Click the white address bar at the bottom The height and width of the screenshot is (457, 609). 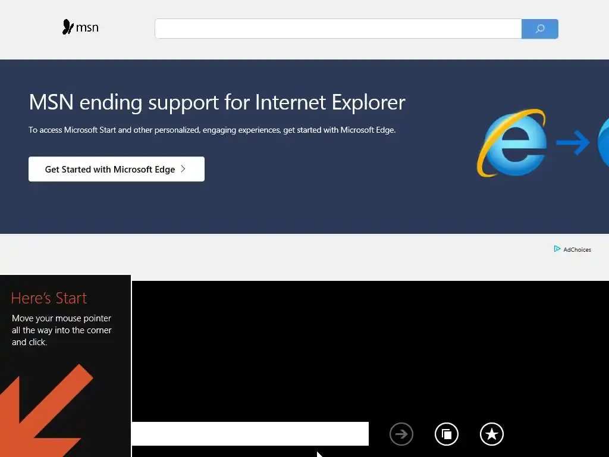click(x=250, y=434)
